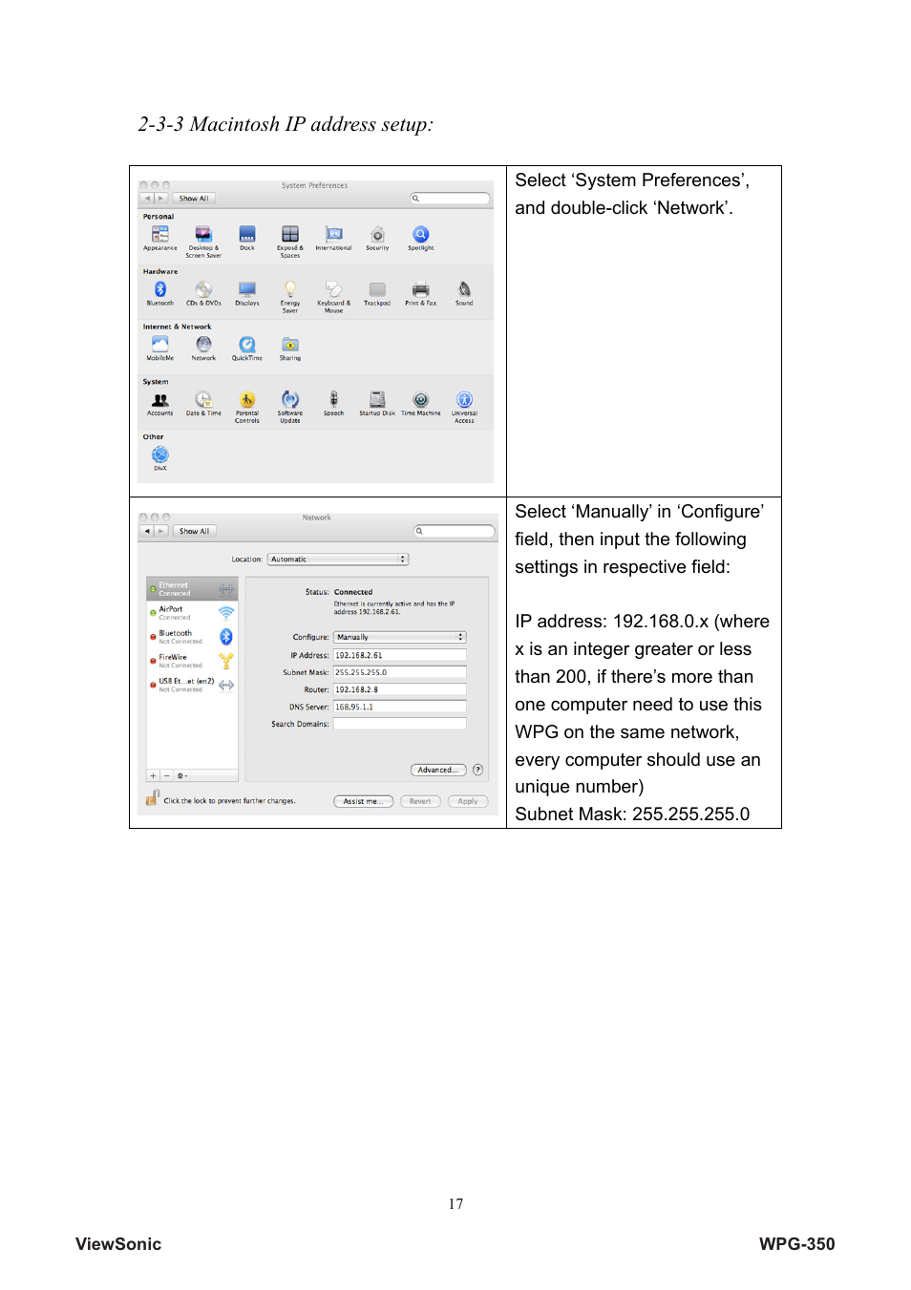Open Software Update preferences
The image size is (911, 1290).
pyautogui.click(x=290, y=407)
